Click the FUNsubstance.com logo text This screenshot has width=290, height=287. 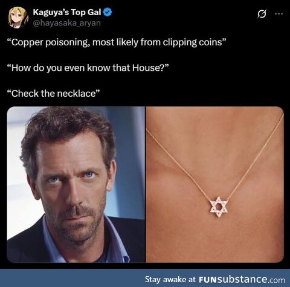coord(242,279)
